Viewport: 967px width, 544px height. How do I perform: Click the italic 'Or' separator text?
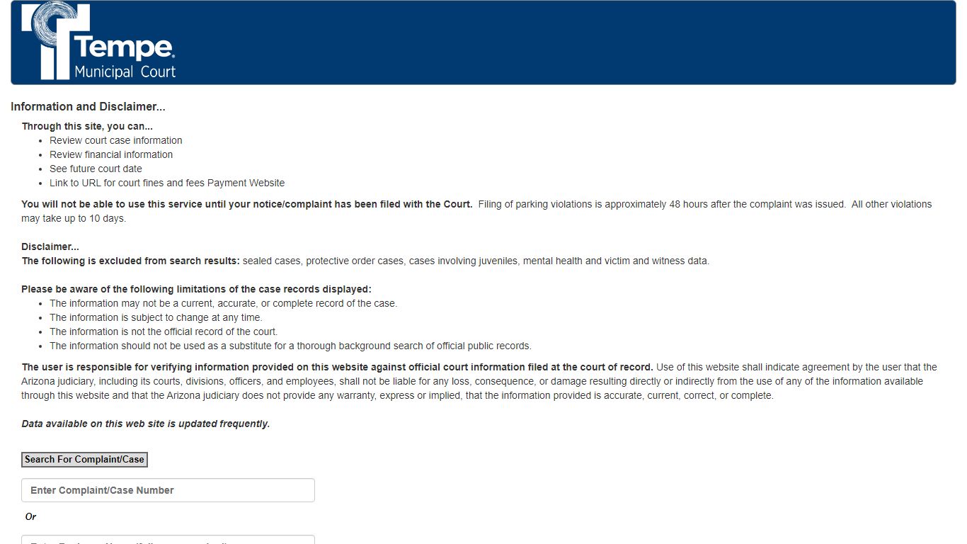(x=30, y=516)
